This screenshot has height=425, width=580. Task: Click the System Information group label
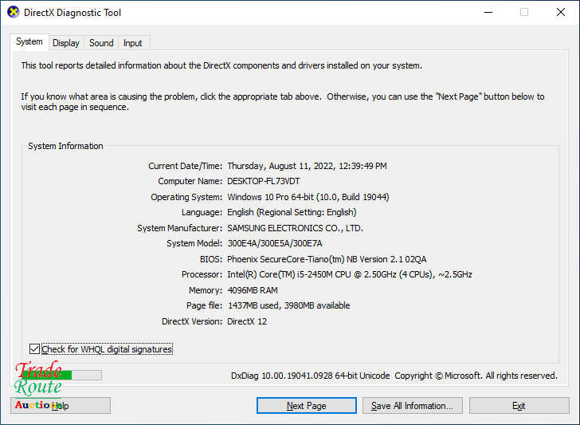coord(65,147)
